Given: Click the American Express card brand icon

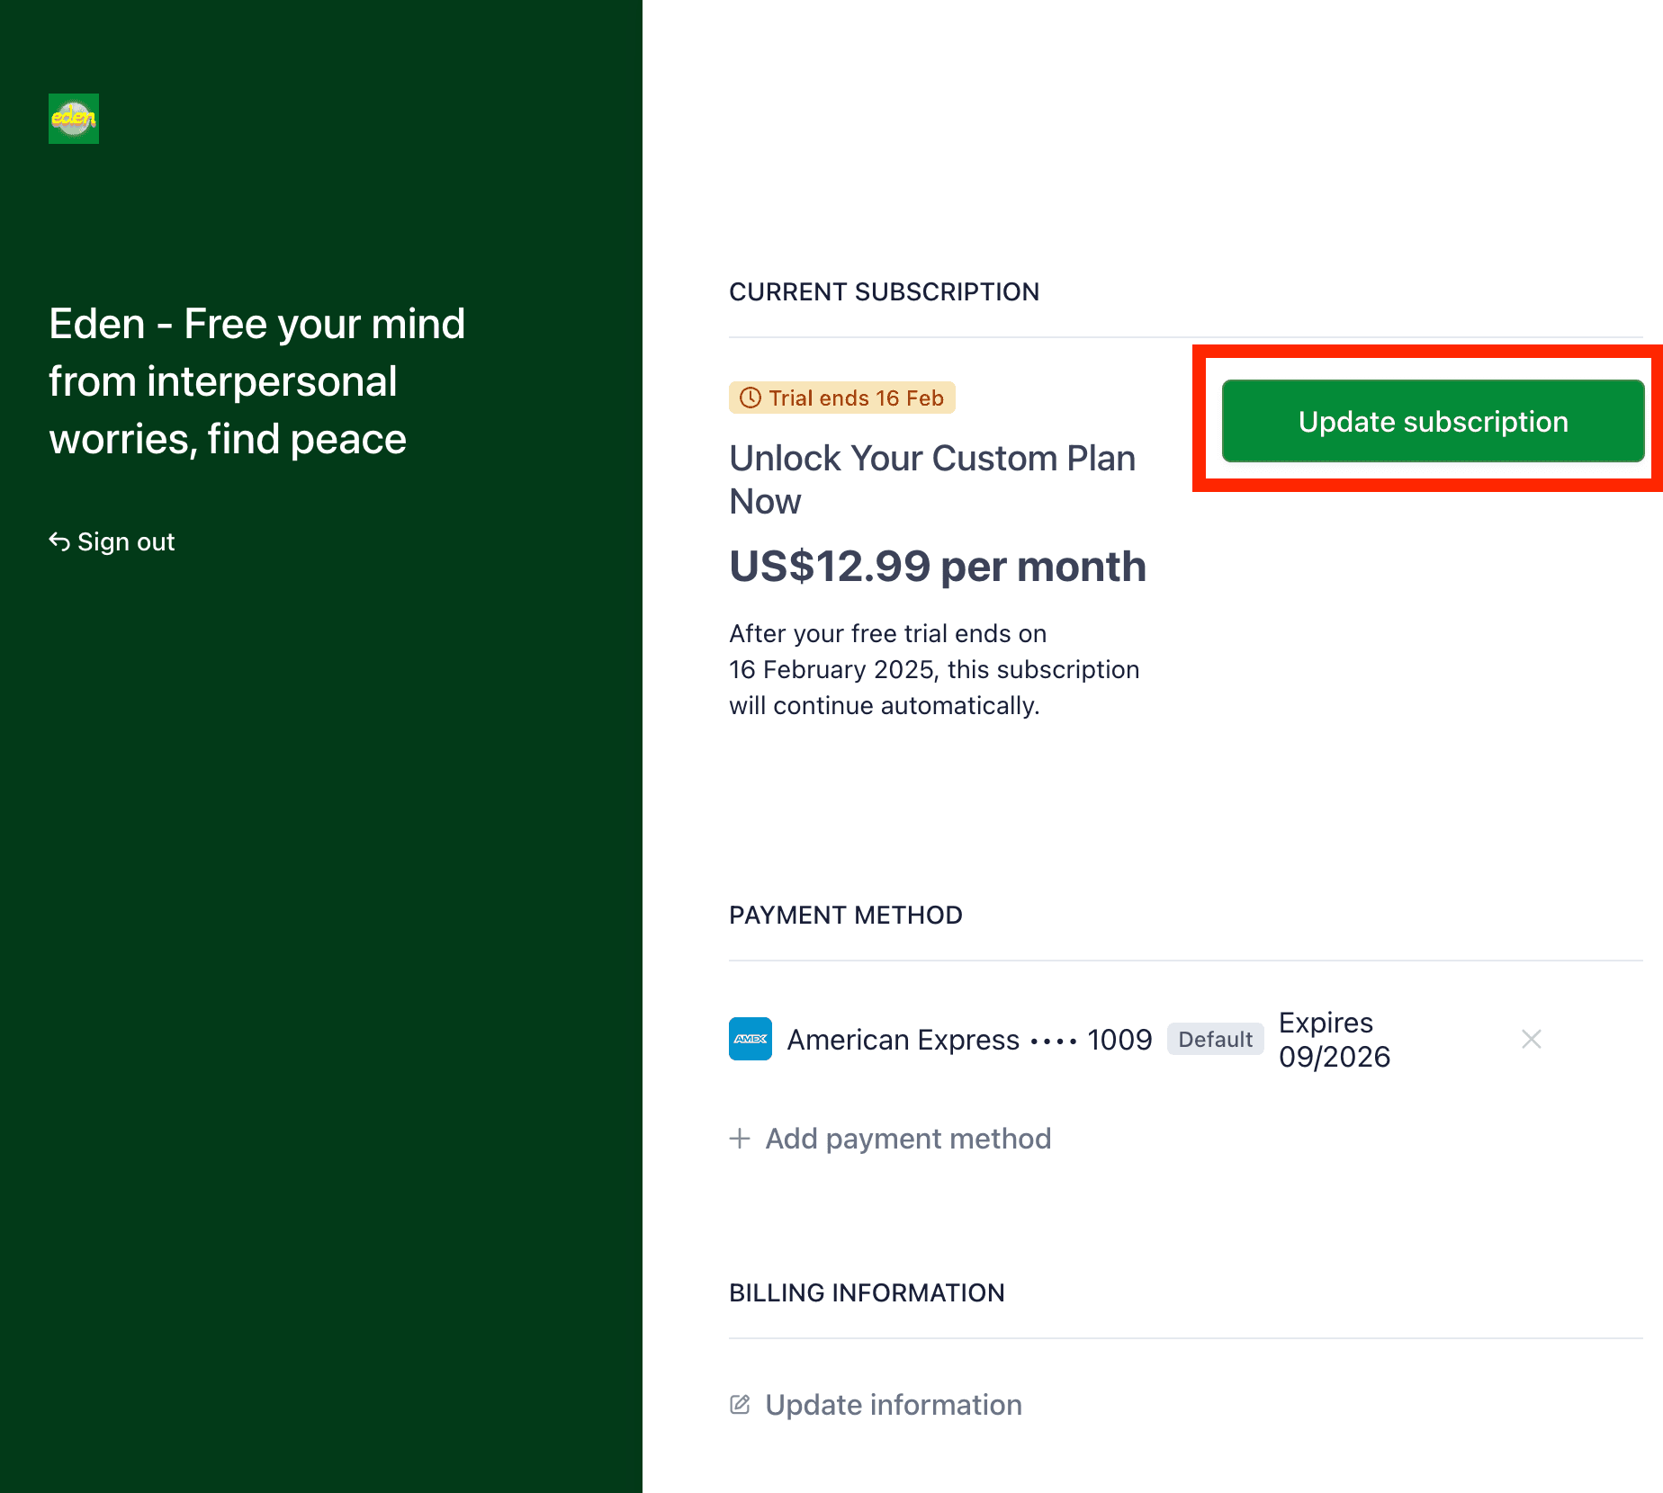Looking at the screenshot, I should [x=750, y=1039].
